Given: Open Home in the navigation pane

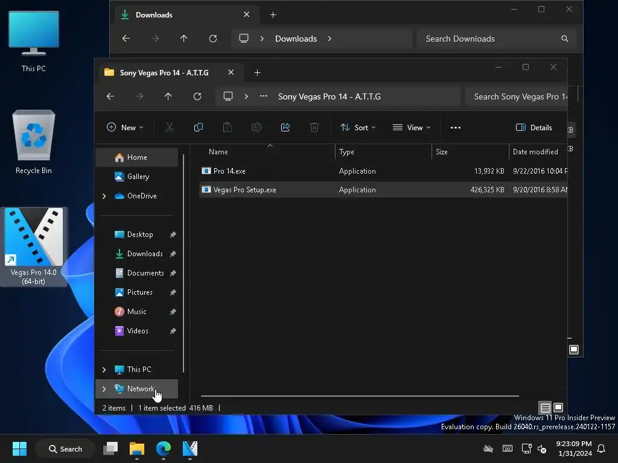Looking at the screenshot, I should tap(137, 157).
